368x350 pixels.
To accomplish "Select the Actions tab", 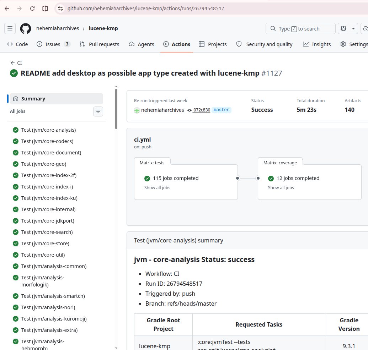I will [177, 44].
